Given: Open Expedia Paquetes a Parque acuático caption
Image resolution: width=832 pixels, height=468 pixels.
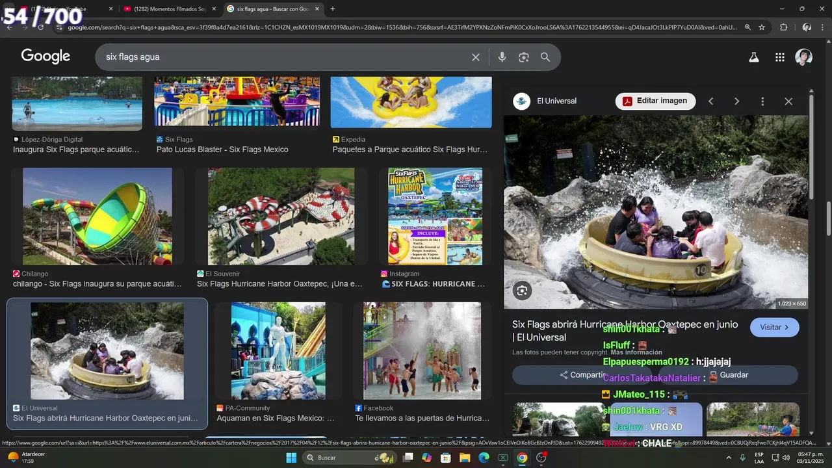Looking at the screenshot, I should click(410, 149).
